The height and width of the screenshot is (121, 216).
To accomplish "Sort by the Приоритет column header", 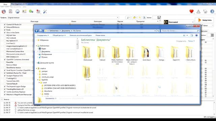I will click(140, 22).
